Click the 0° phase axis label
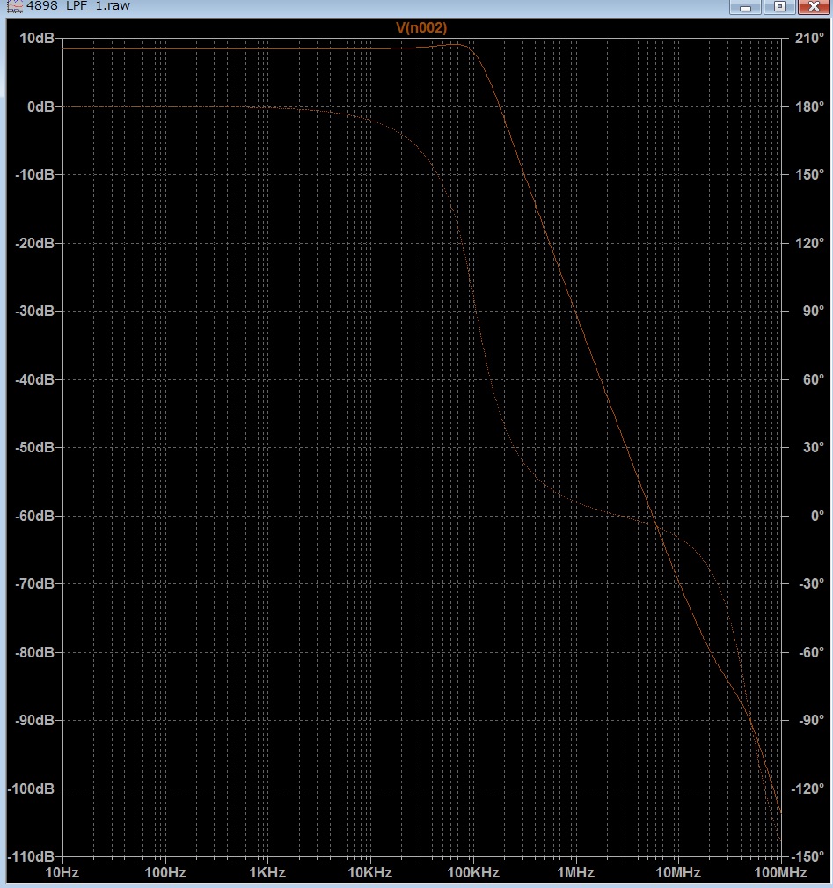Image resolution: width=833 pixels, height=888 pixels. pos(817,516)
